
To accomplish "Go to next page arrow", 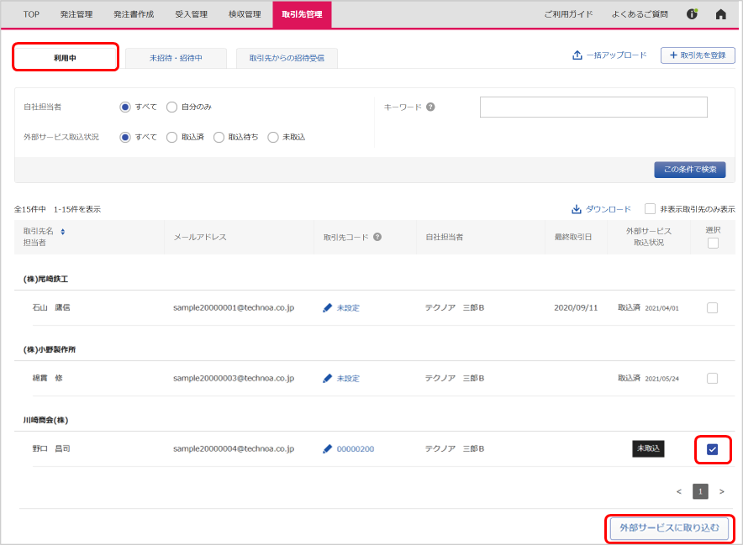I will (x=721, y=491).
